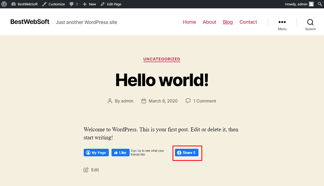Follow the Facebook Sign Up link
The width and height of the screenshot is (324, 186).
tap(136, 151)
